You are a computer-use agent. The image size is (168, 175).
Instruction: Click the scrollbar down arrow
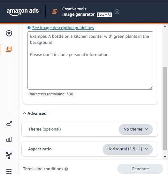click(165, 157)
